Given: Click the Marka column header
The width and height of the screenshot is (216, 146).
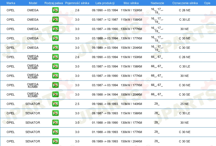Looking at the screenshot, I should 11,3.
